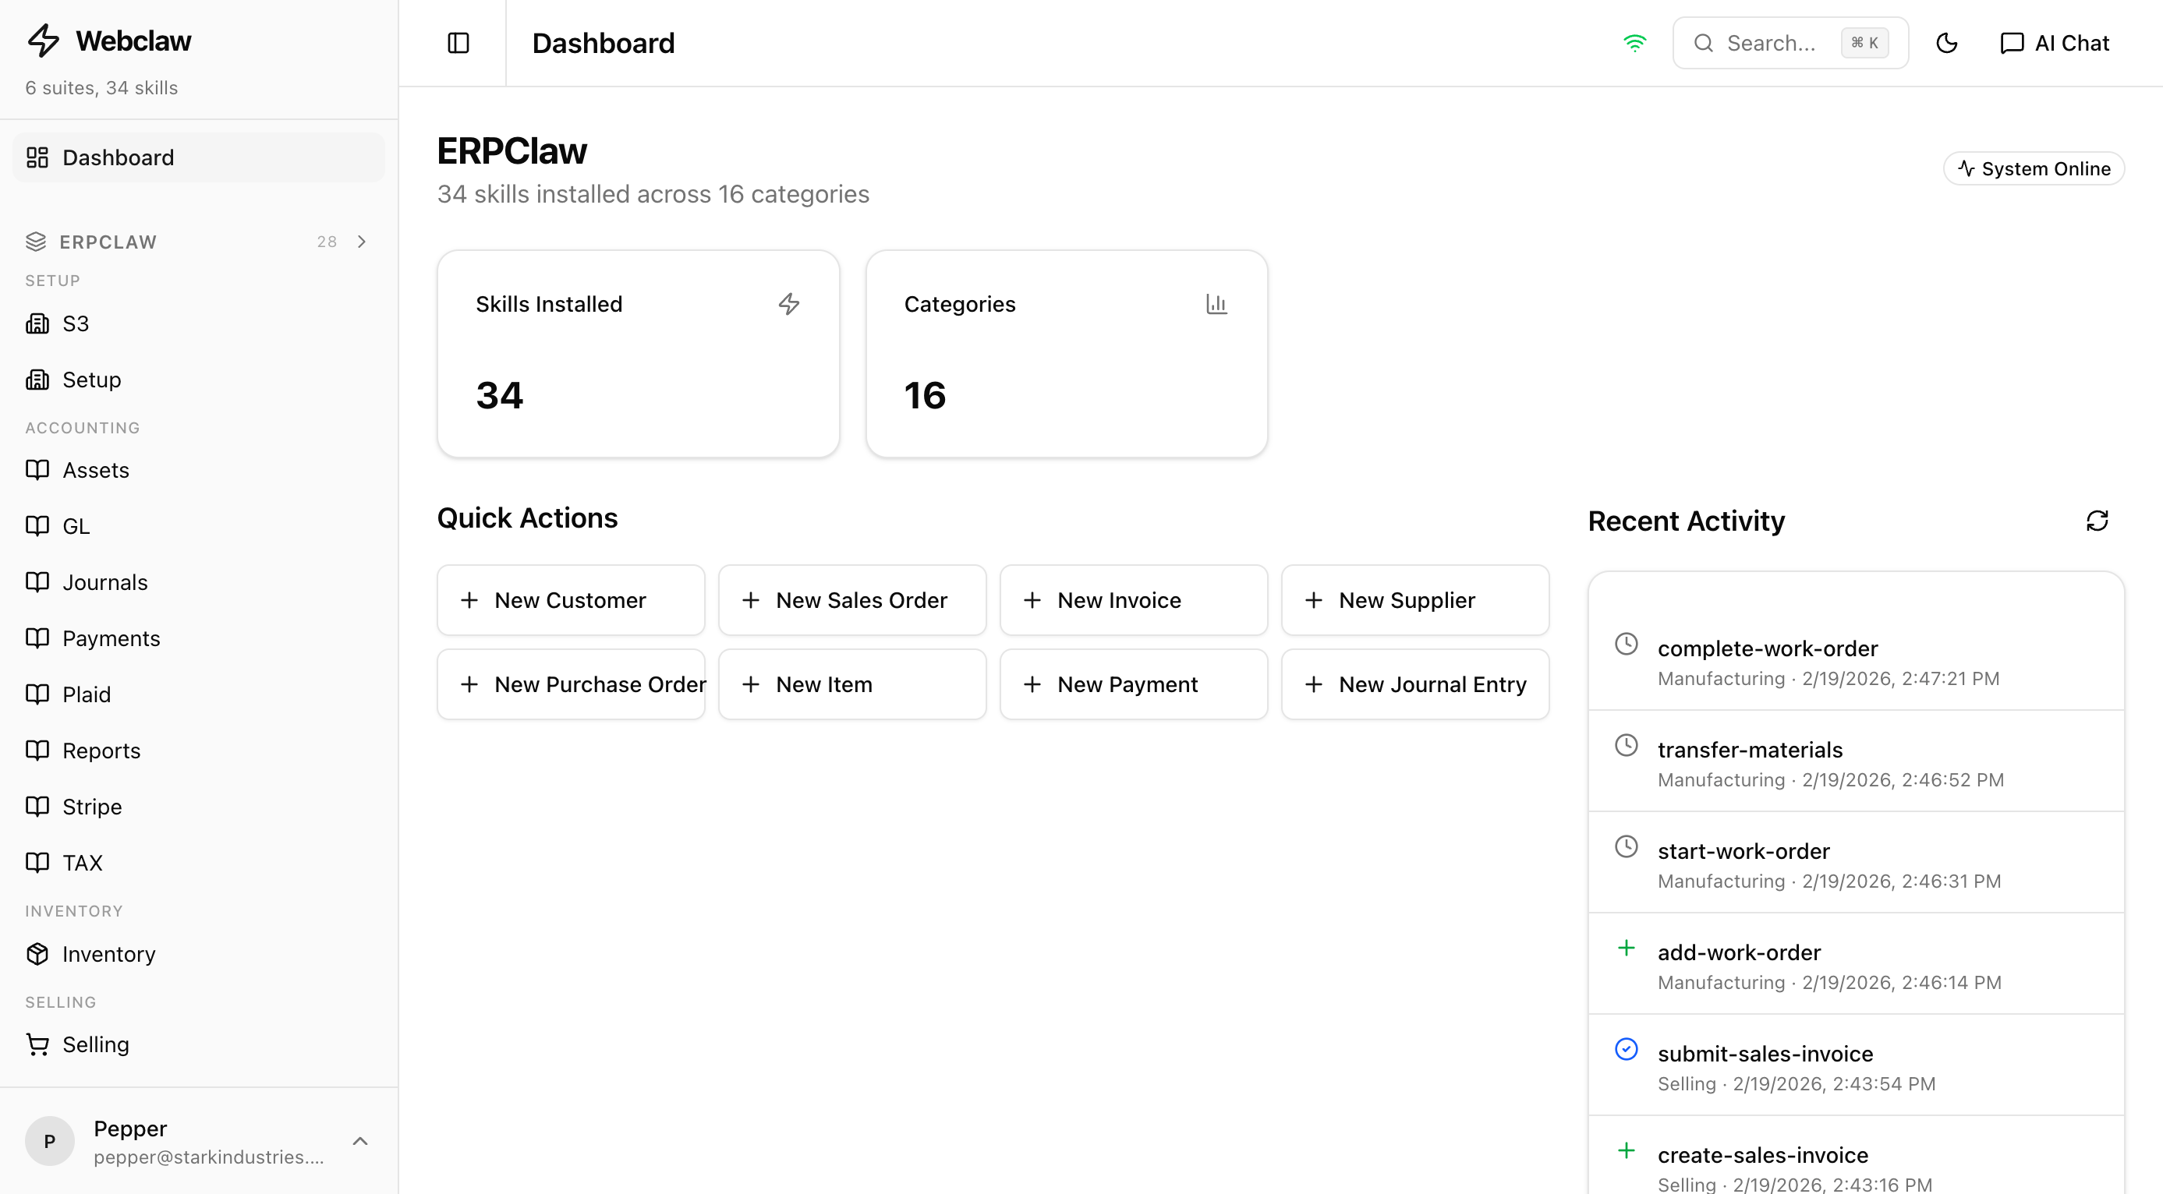
Task: Click the S3 building icon
Action: point(37,324)
